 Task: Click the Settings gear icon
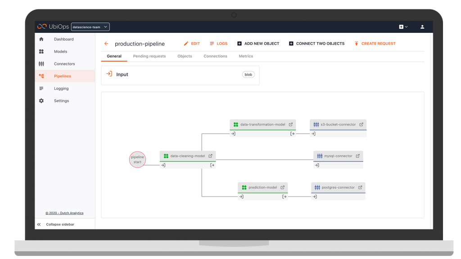(41, 101)
